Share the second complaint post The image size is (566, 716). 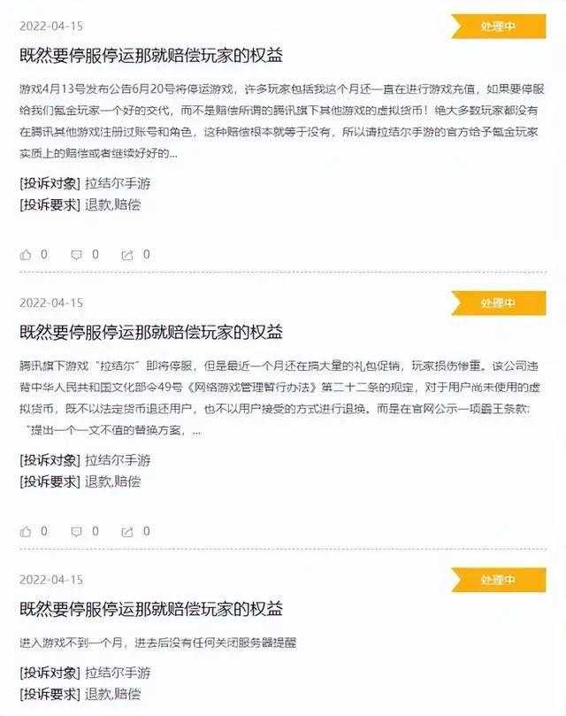pyautogui.click(x=127, y=532)
